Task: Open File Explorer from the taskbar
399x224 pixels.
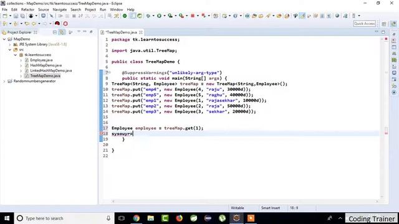Action: 151,218
